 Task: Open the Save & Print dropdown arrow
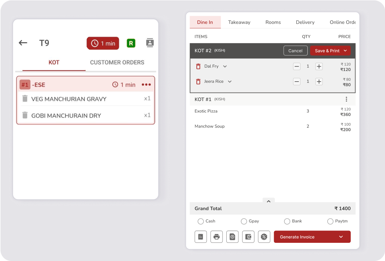pos(345,51)
